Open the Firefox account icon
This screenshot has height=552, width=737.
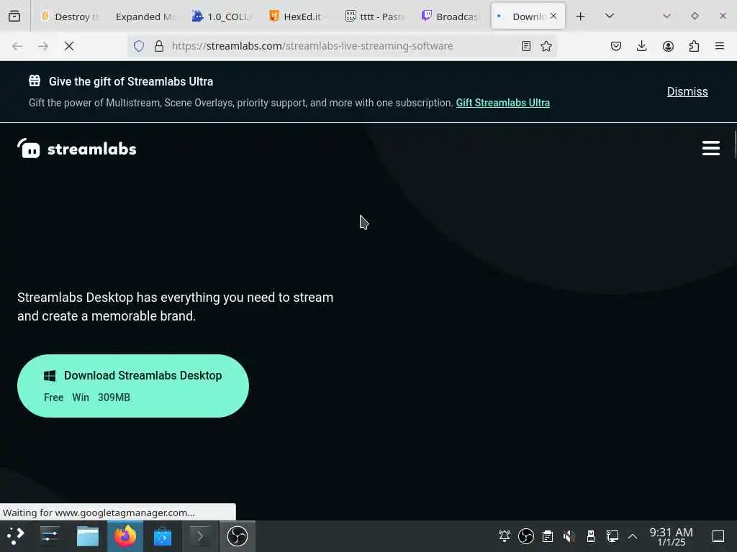[668, 46]
